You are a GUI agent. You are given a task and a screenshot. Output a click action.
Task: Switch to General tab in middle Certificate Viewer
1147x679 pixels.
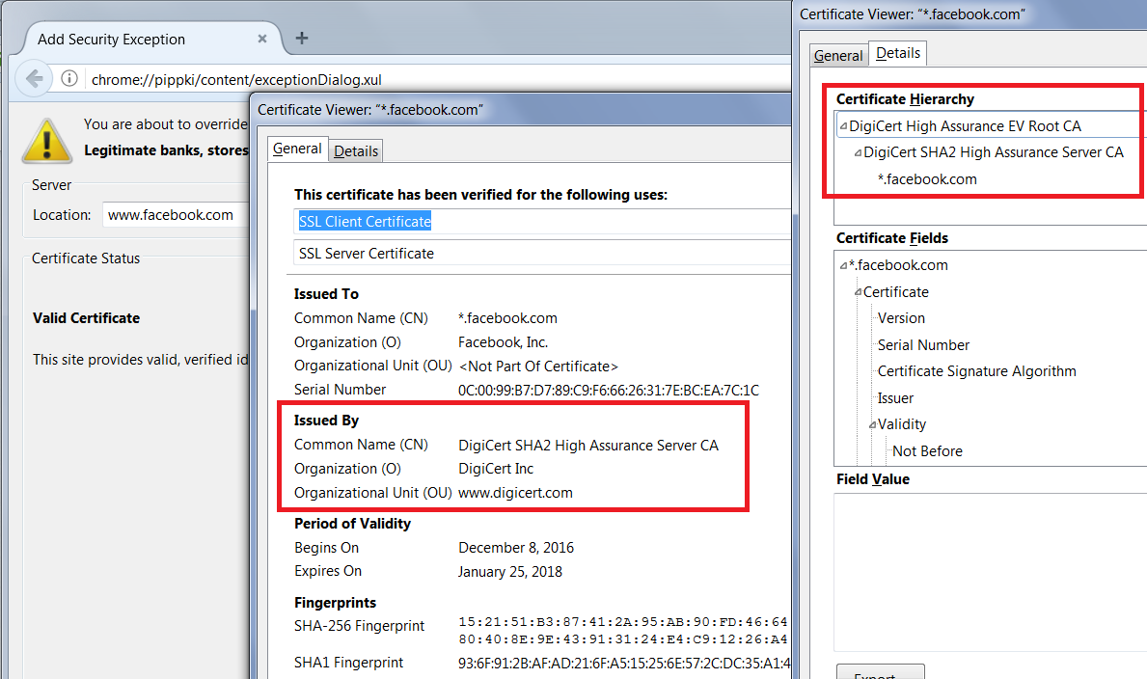click(297, 149)
